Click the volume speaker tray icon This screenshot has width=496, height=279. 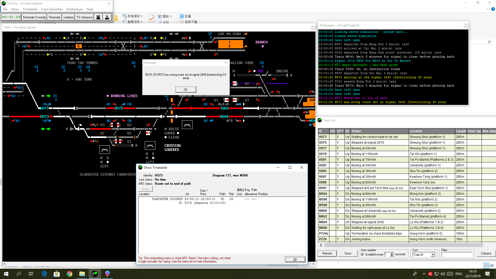[x=443, y=274]
